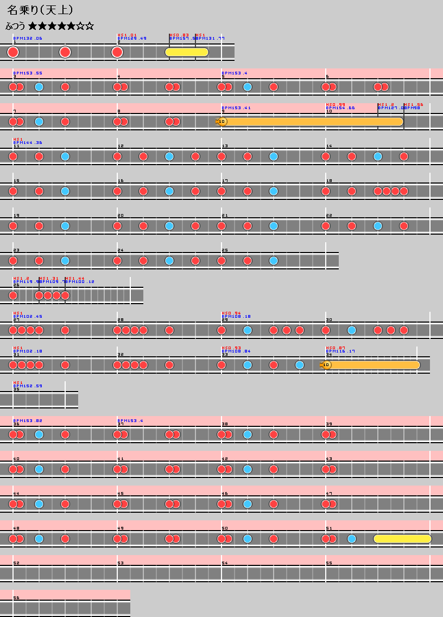Click the song title 名乗り(天上)
This screenshot has width=443, height=617.
point(41,10)
